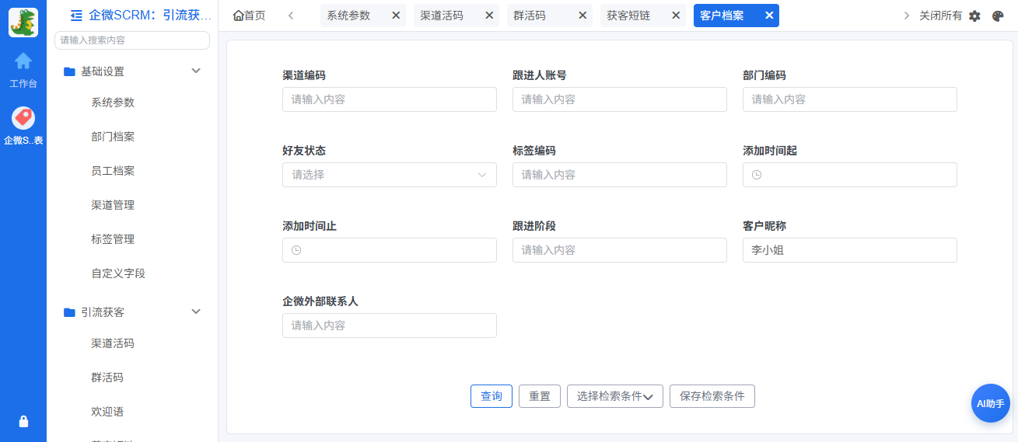The height and width of the screenshot is (442, 1018).
Task: Click the left arrow to scroll tabs back
Action: click(x=291, y=16)
